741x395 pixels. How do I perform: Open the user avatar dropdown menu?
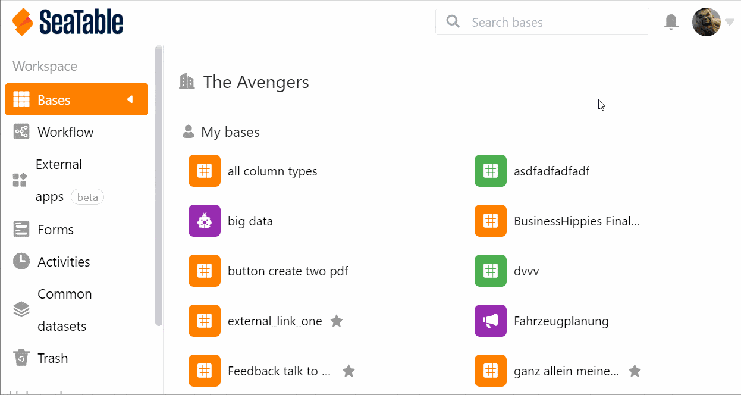pyautogui.click(x=707, y=23)
